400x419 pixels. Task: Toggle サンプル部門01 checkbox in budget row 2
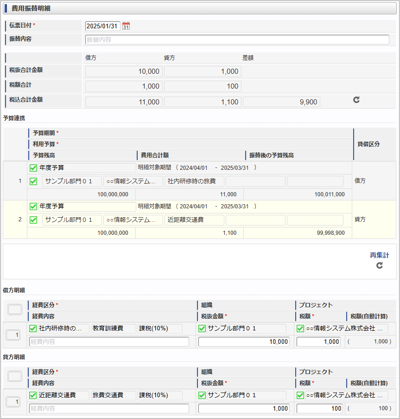point(33,220)
